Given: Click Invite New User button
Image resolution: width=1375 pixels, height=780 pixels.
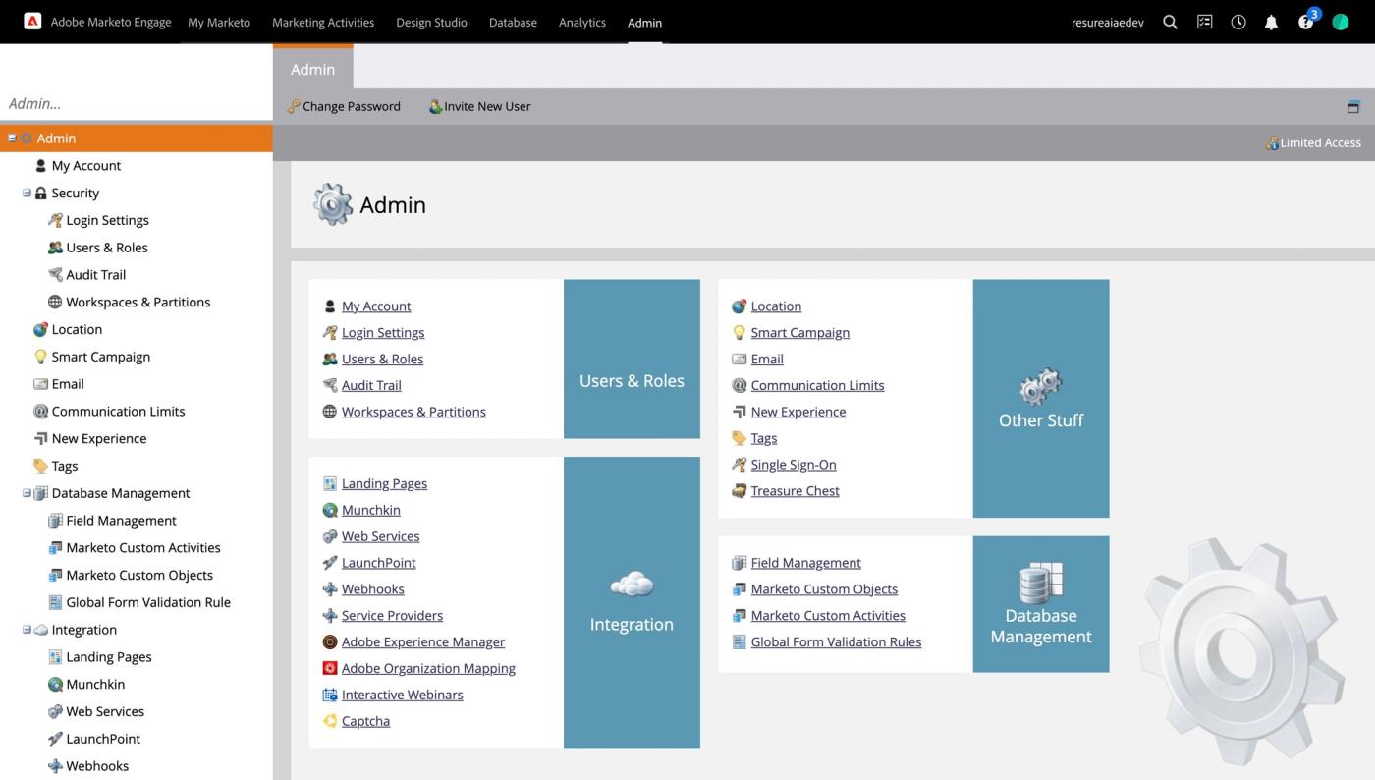Looking at the screenshot, I should (x=480, y=106).
